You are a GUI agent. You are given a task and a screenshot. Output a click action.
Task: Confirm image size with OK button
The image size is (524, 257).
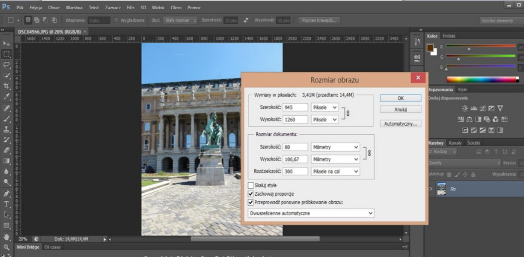400,98
